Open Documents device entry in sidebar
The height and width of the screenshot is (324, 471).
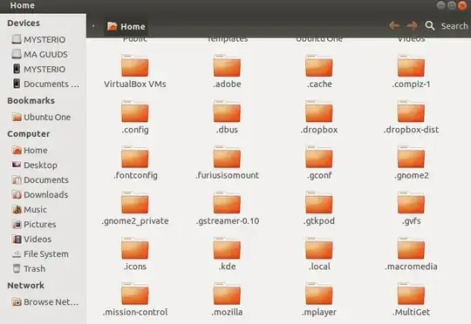click(x=45, y=84)
